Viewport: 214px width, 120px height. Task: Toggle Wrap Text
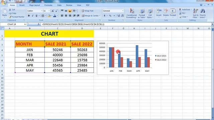(x=88, y=11)
